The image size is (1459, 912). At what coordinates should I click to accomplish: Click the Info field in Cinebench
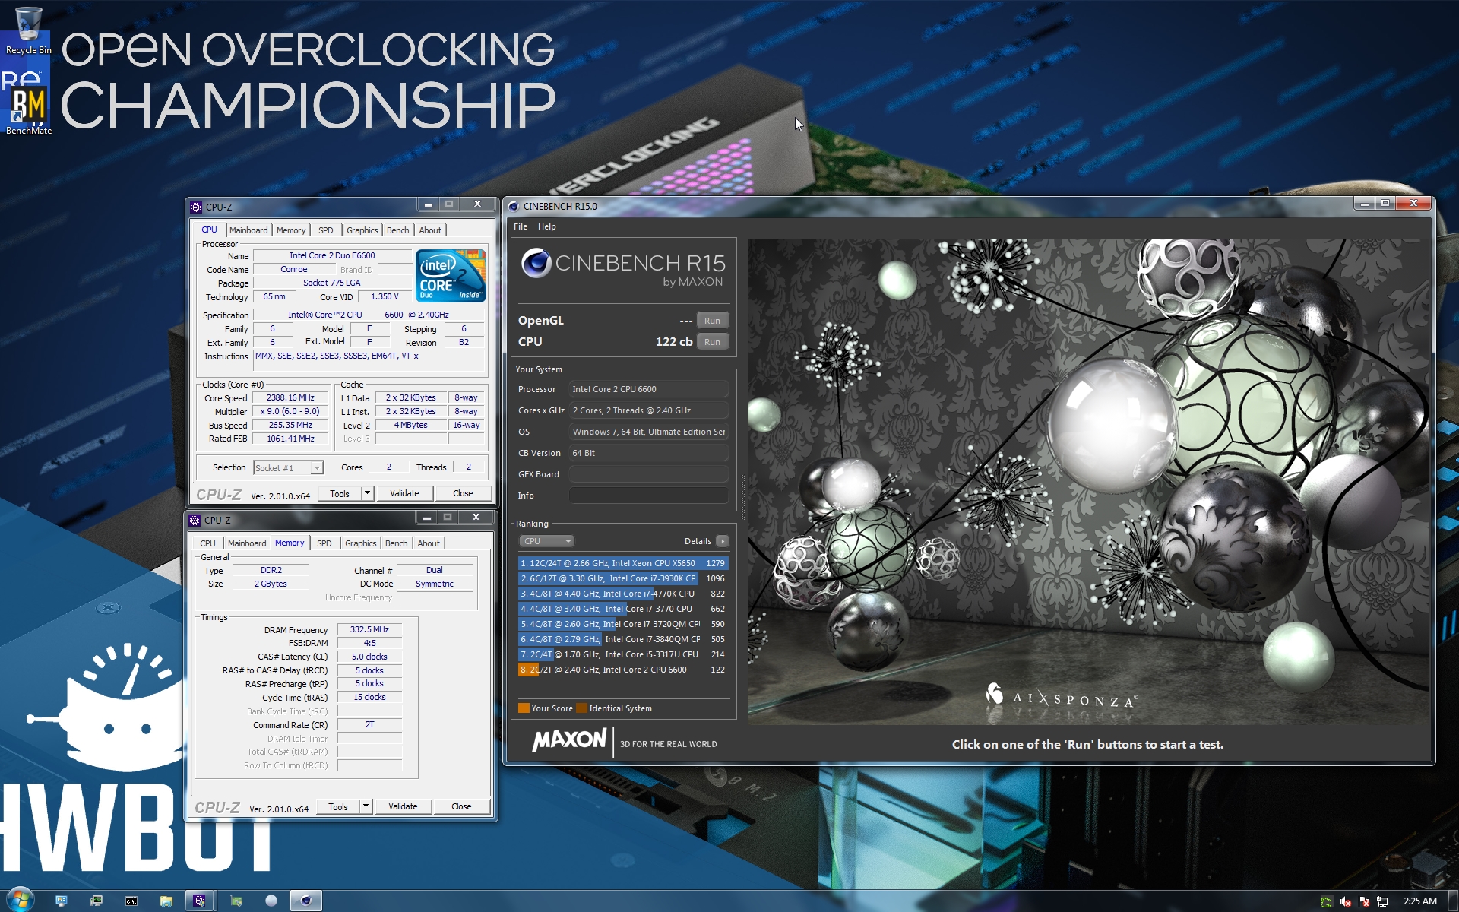tap(649, 496)
